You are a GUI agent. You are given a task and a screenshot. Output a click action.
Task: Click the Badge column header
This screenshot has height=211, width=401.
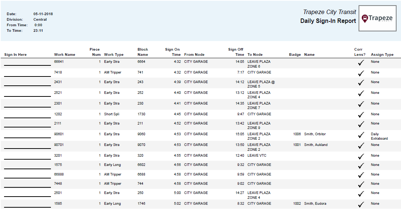[x=295, y=55]
